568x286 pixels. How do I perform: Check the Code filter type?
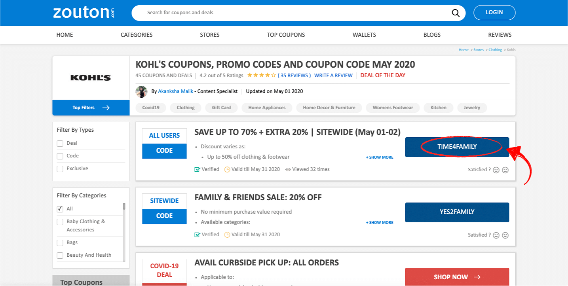click(x=60, y=156)
